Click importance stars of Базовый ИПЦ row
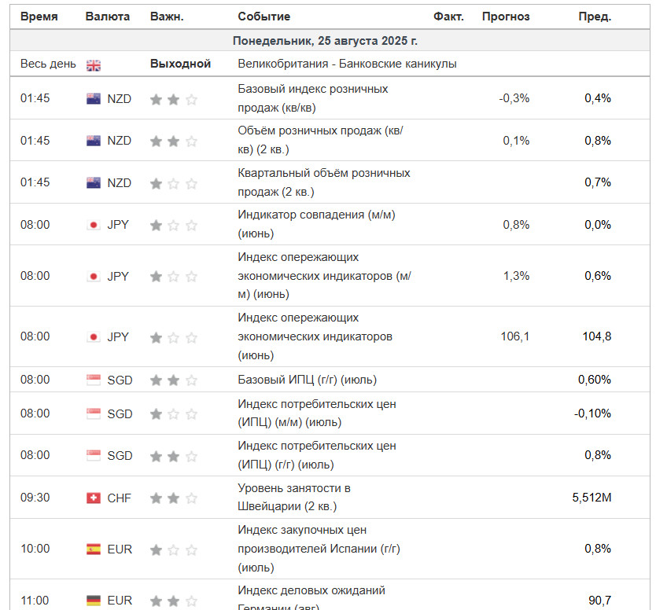 pyautogui.click(x=174, y=380)
